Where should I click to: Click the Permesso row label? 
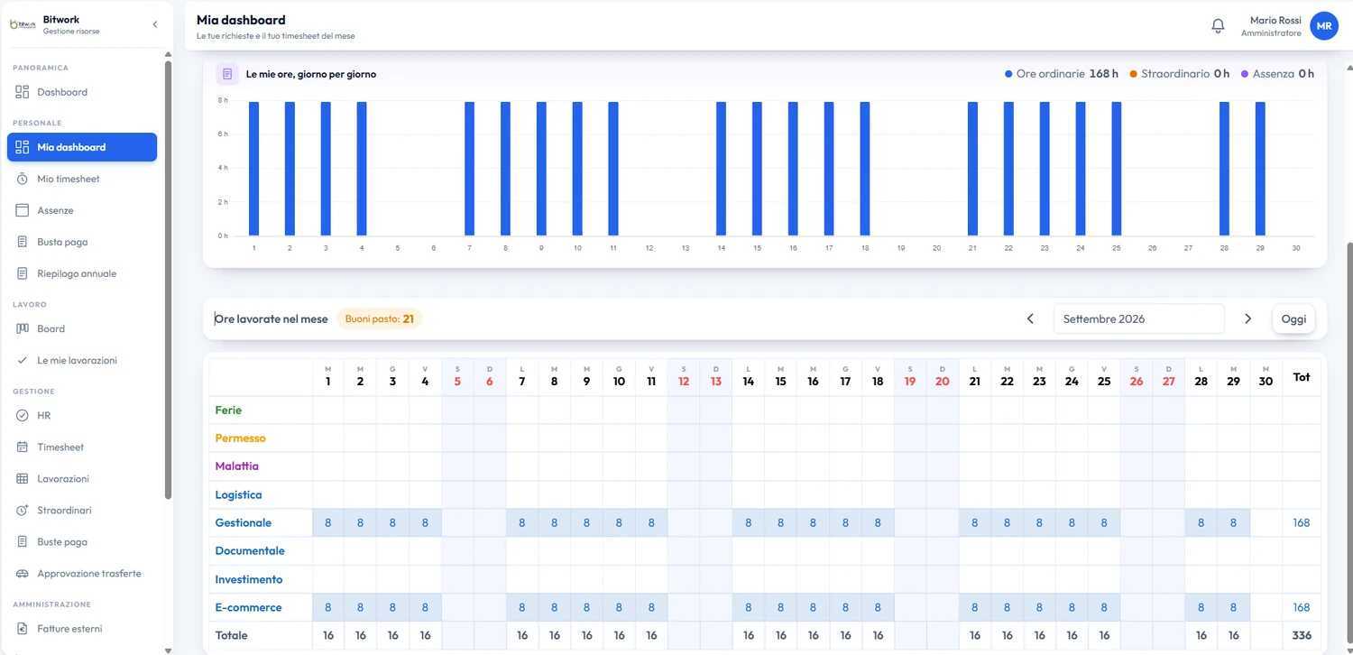pyautogui.click(x=240, y=438)
